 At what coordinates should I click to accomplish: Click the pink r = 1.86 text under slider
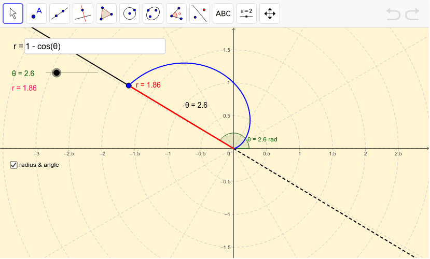(24, 88)
